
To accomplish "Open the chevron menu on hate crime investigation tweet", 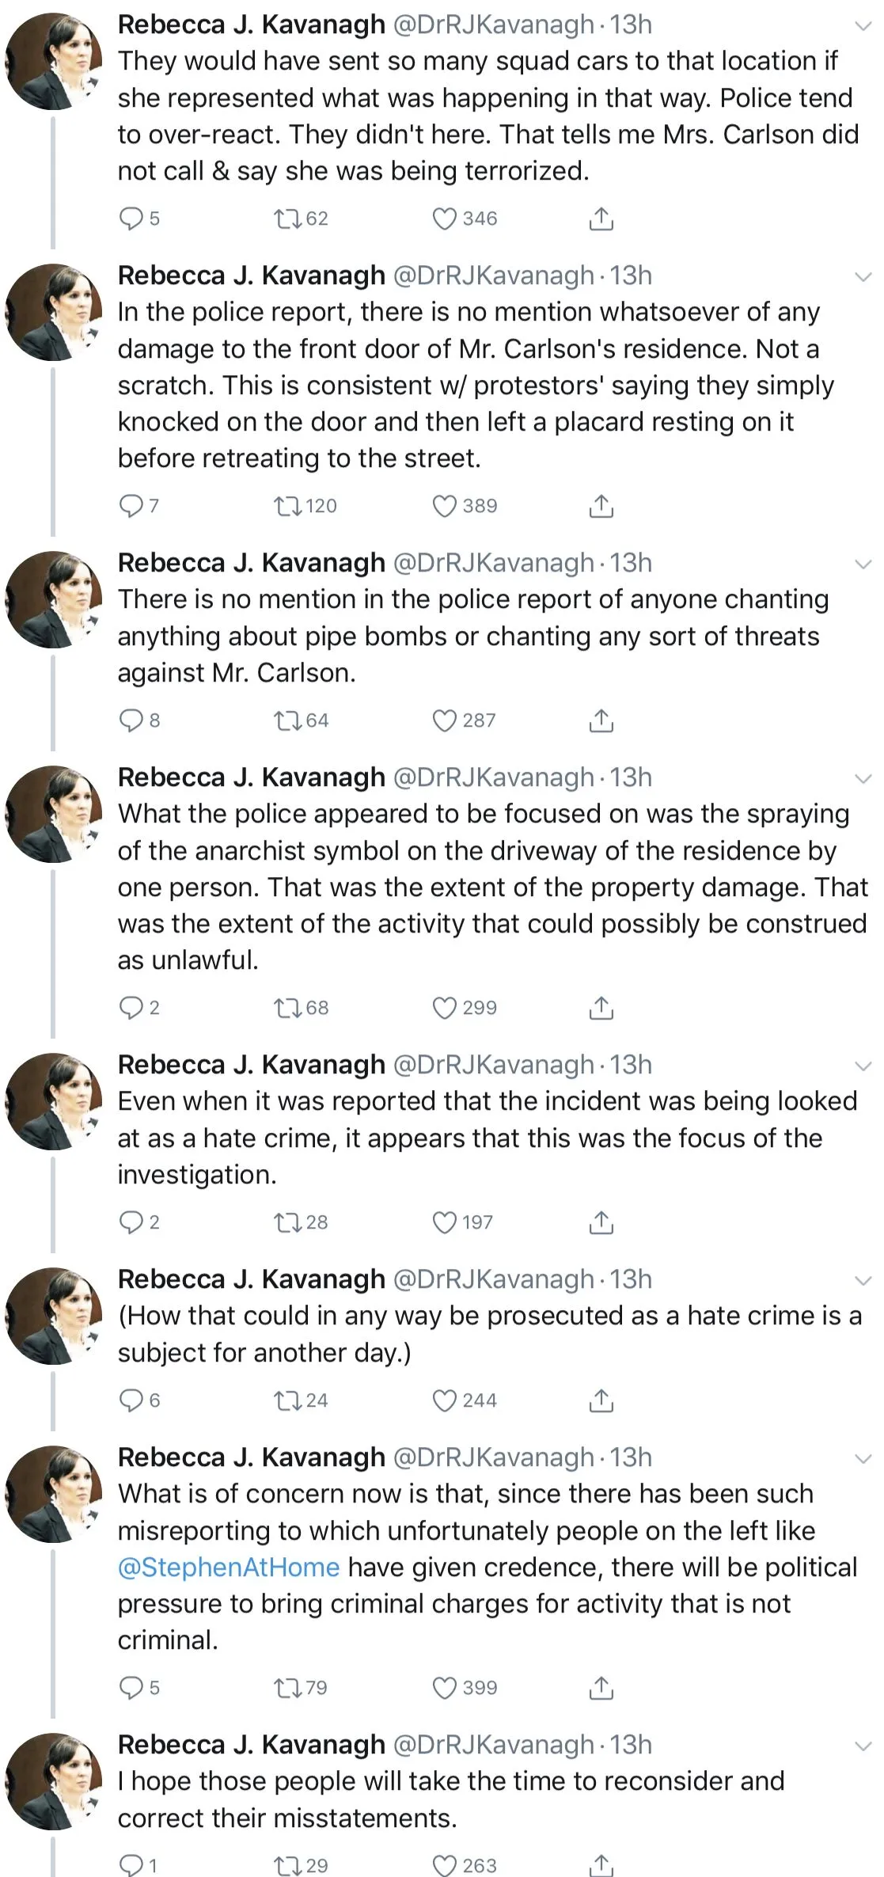I will click(x=863, y=1066).
